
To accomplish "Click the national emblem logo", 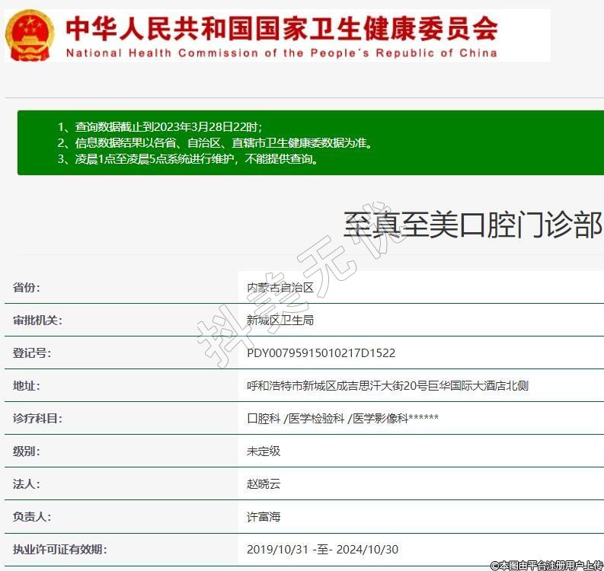I will (x=30, y=36).
